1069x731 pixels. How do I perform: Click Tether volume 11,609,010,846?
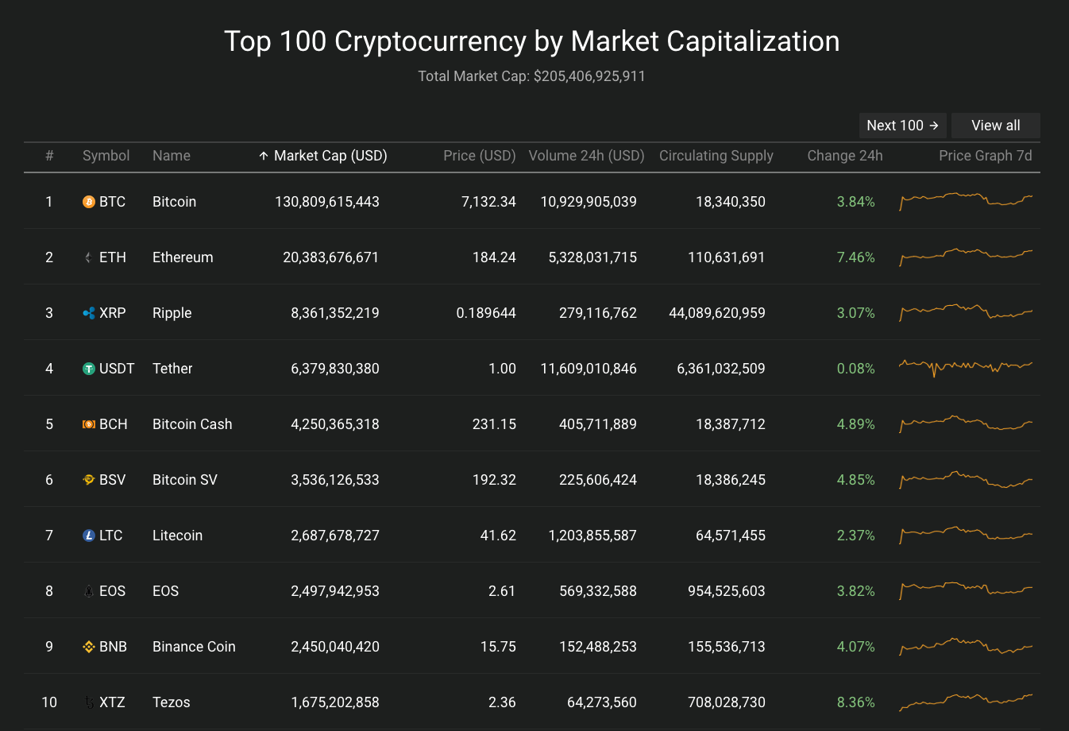pyautogui.click(x=589, y=369)
